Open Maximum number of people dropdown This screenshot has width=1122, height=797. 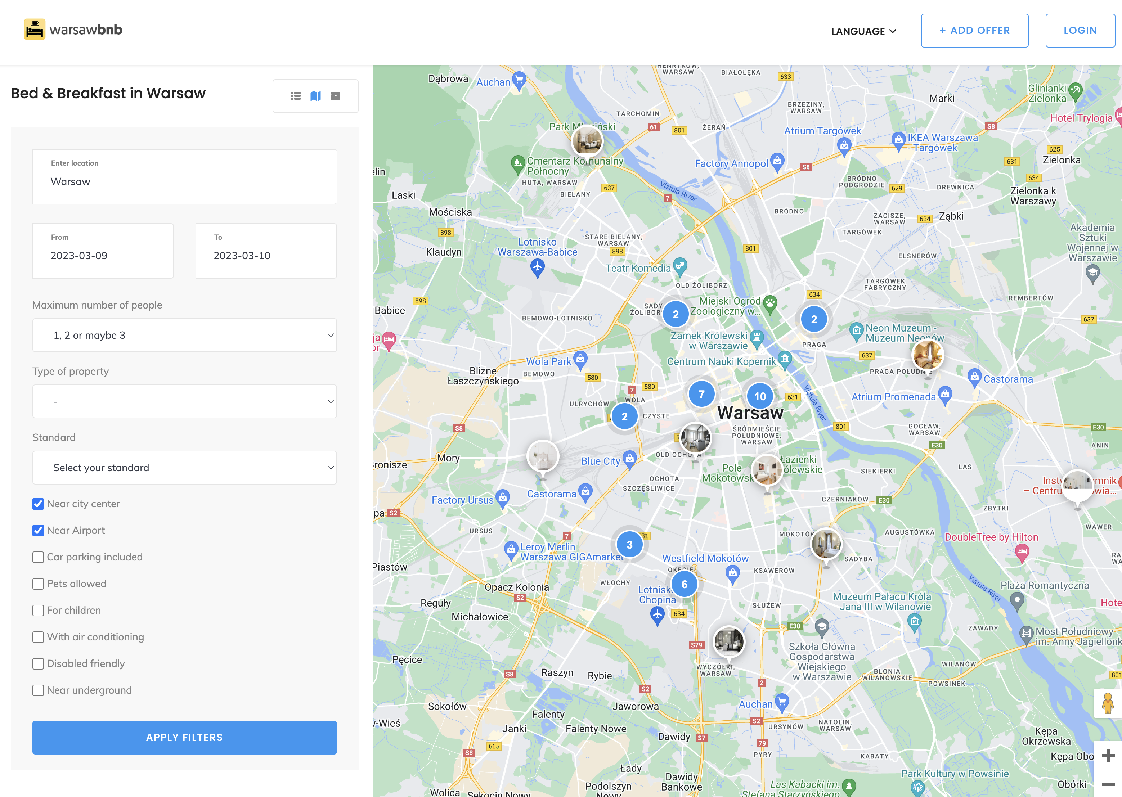coord(185,335)
